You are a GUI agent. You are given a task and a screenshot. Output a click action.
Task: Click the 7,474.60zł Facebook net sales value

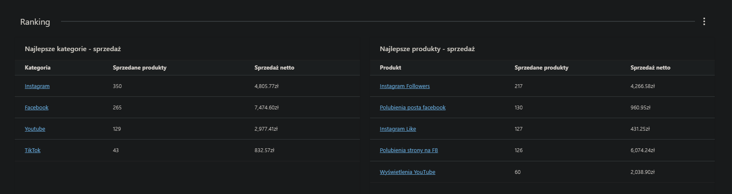tap(266, 107)
